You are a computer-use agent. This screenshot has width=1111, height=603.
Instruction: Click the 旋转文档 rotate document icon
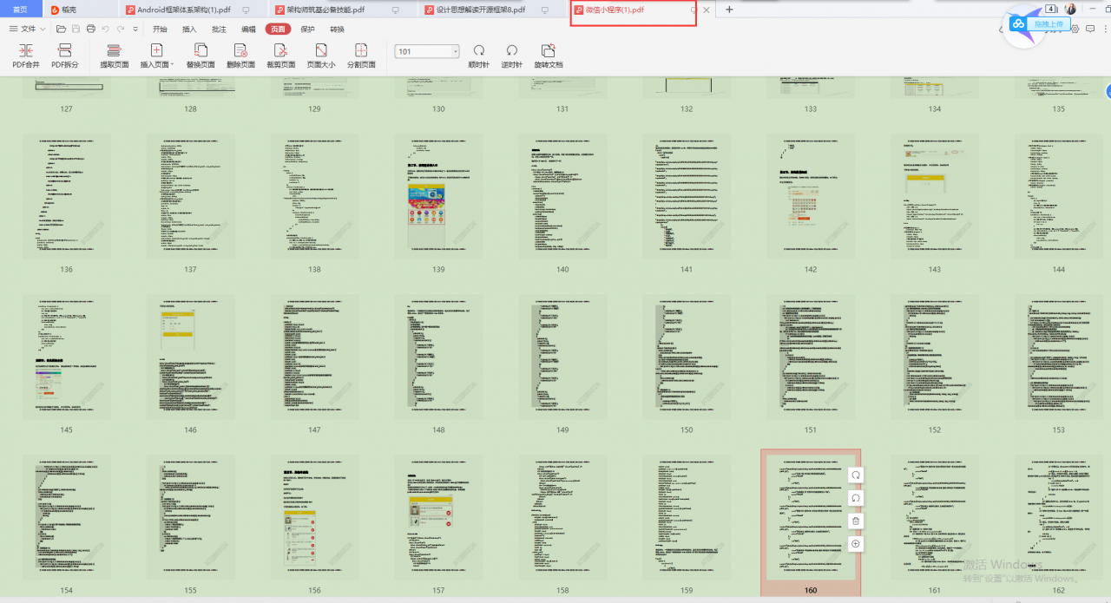548,51
